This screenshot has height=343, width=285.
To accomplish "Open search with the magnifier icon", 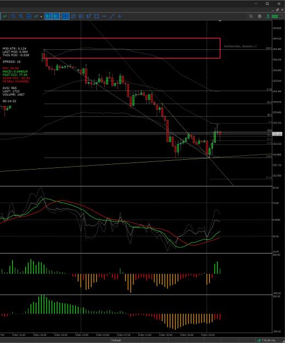I will click(x=251, y=16).
